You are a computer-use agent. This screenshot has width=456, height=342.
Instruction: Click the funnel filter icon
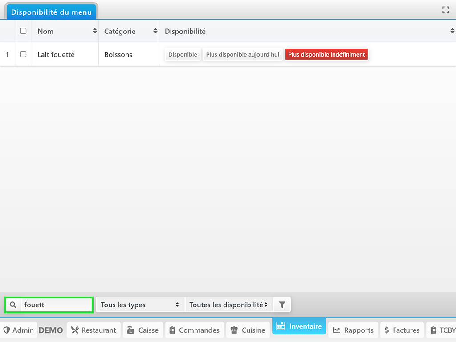tap(282, 305)
